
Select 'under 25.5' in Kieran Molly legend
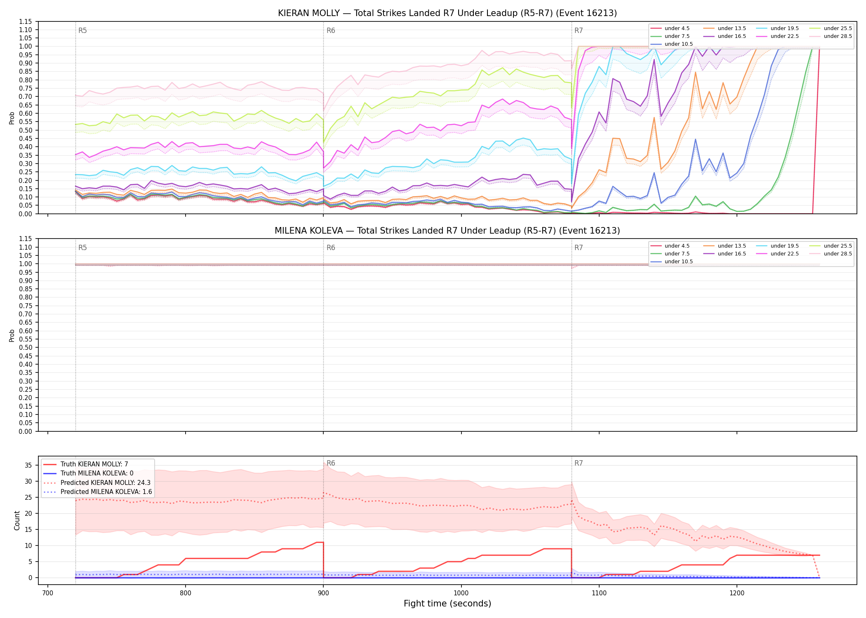click(x=831, y=28)
